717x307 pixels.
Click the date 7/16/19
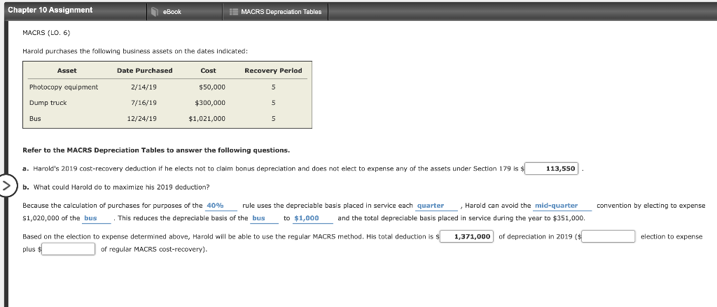coord(144,103)
